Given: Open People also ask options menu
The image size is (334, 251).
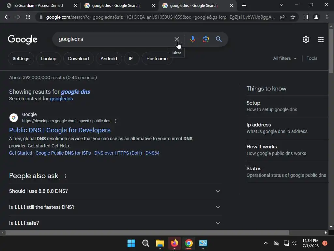Looking at the screenshot, I should click(x=65, y=176).
